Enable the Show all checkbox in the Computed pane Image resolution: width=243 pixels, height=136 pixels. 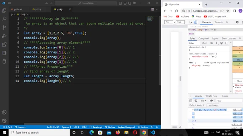[235, 81]
